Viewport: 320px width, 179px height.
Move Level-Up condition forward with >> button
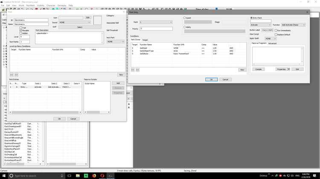pyautogui.click(x=16, y=75)
